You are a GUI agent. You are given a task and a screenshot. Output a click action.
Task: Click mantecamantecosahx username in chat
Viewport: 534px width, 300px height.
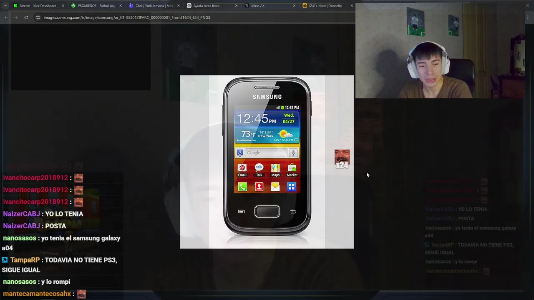pyautogui.click(x=37, y=294)
